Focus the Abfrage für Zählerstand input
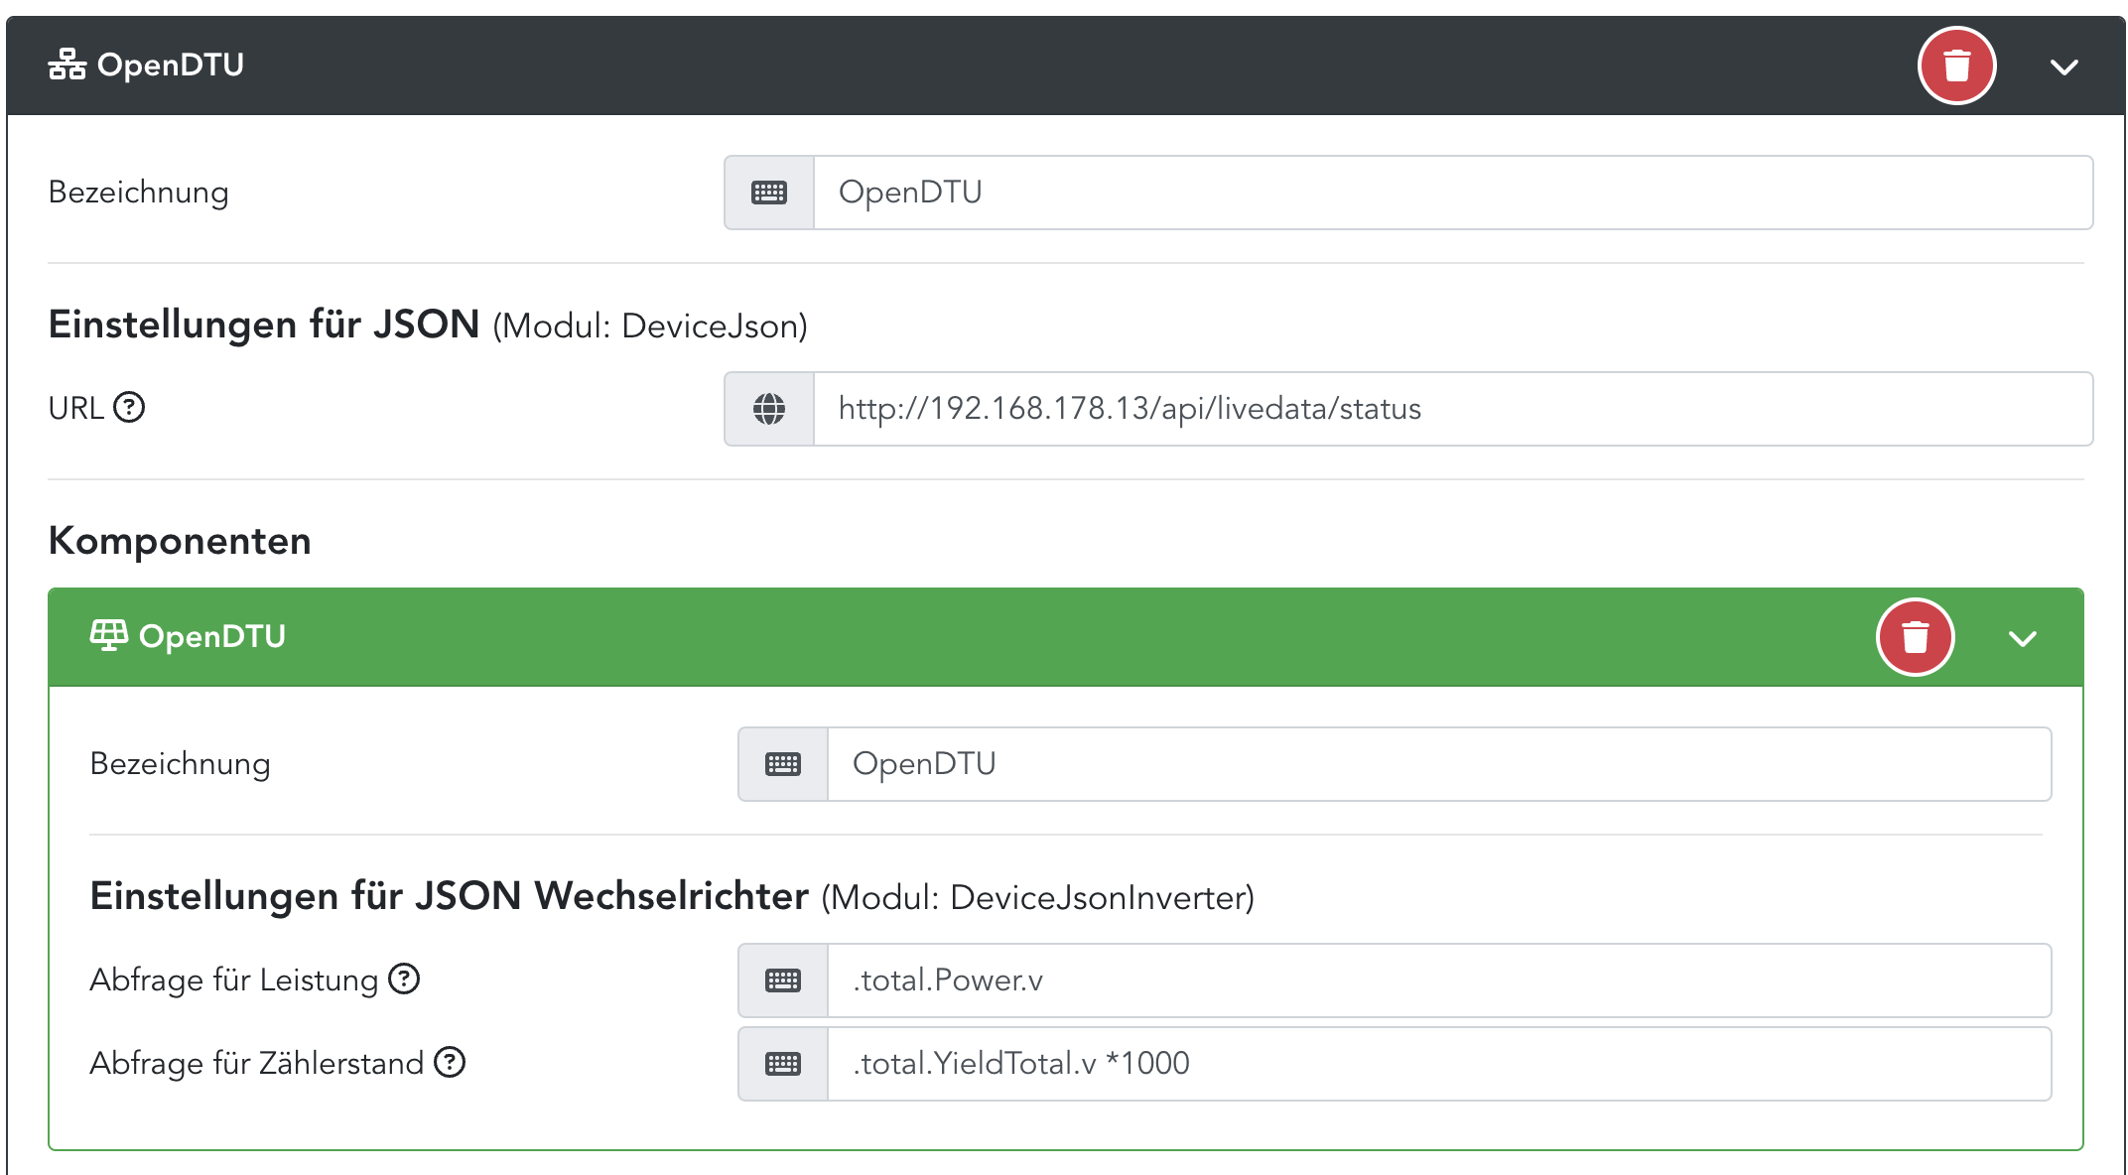 pos(1438,1064)
